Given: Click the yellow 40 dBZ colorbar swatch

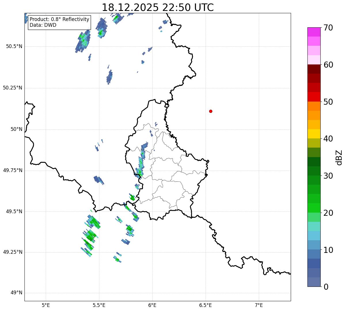Looking at the screenshot, I should click(x=314, y=134).
